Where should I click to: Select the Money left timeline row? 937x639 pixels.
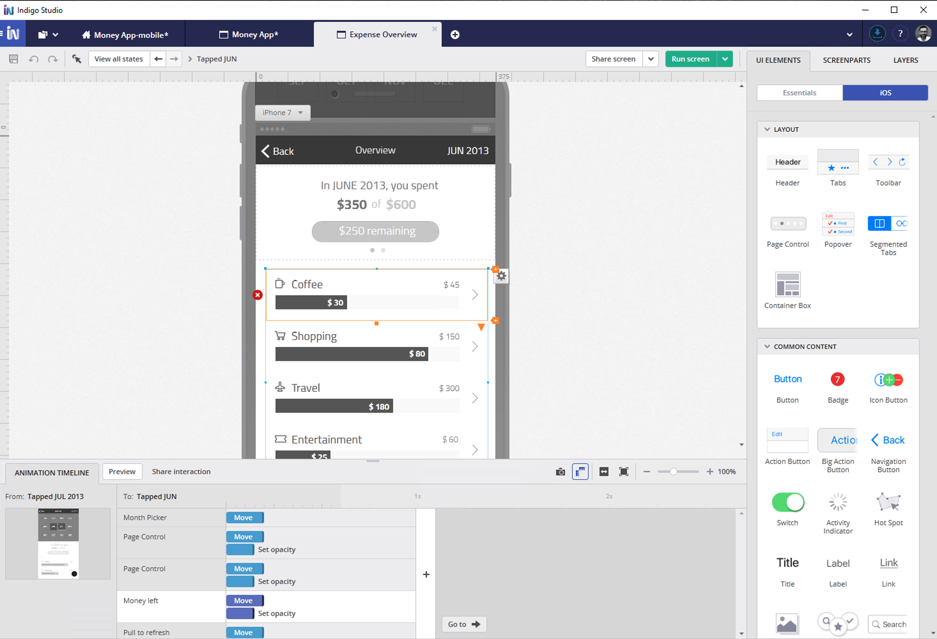point(266,607)
